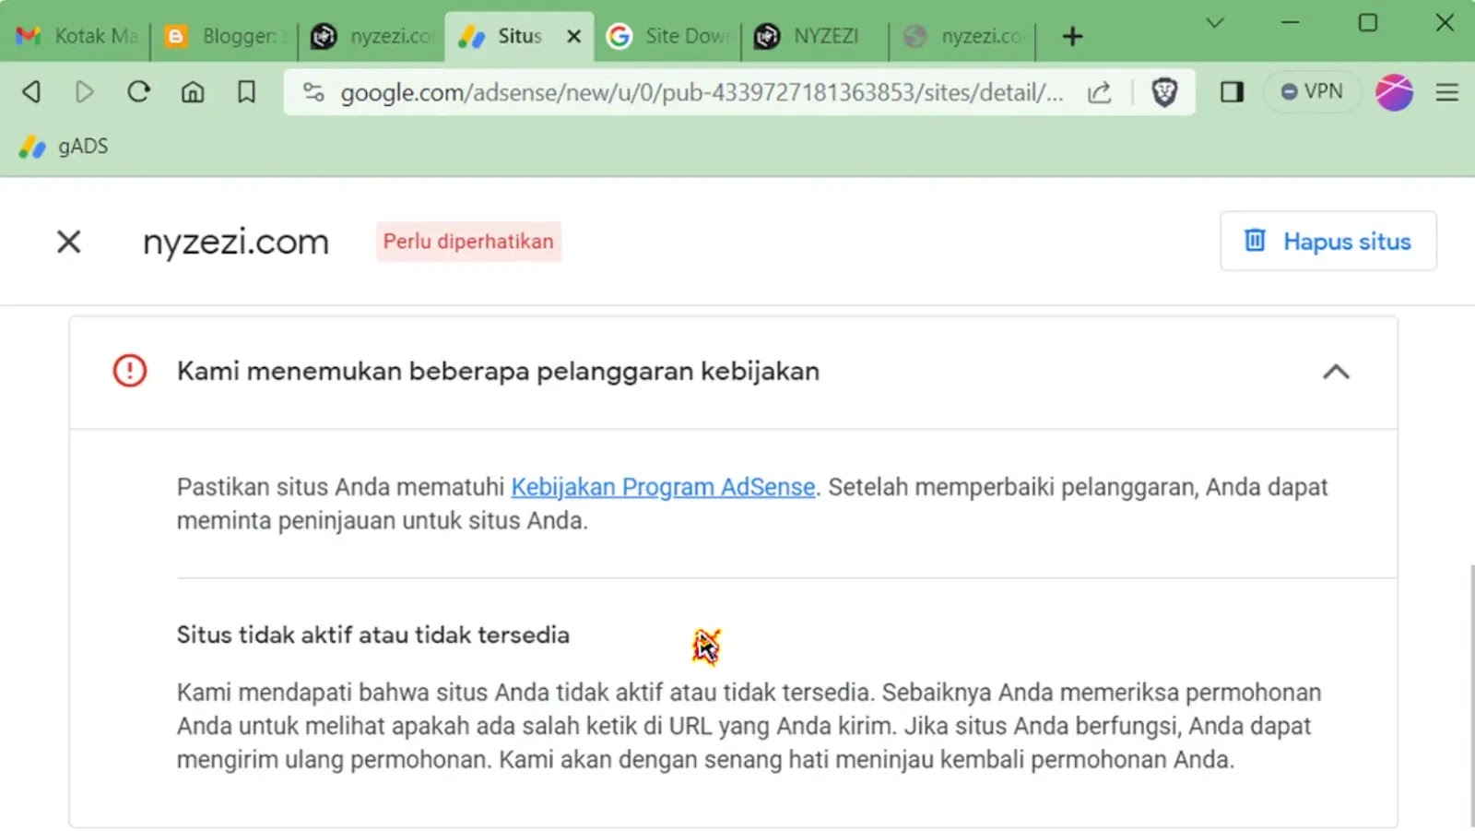This screenshot has height=831, width=1475.
Task: Open site settings icon in address bar
Action: 313,92
